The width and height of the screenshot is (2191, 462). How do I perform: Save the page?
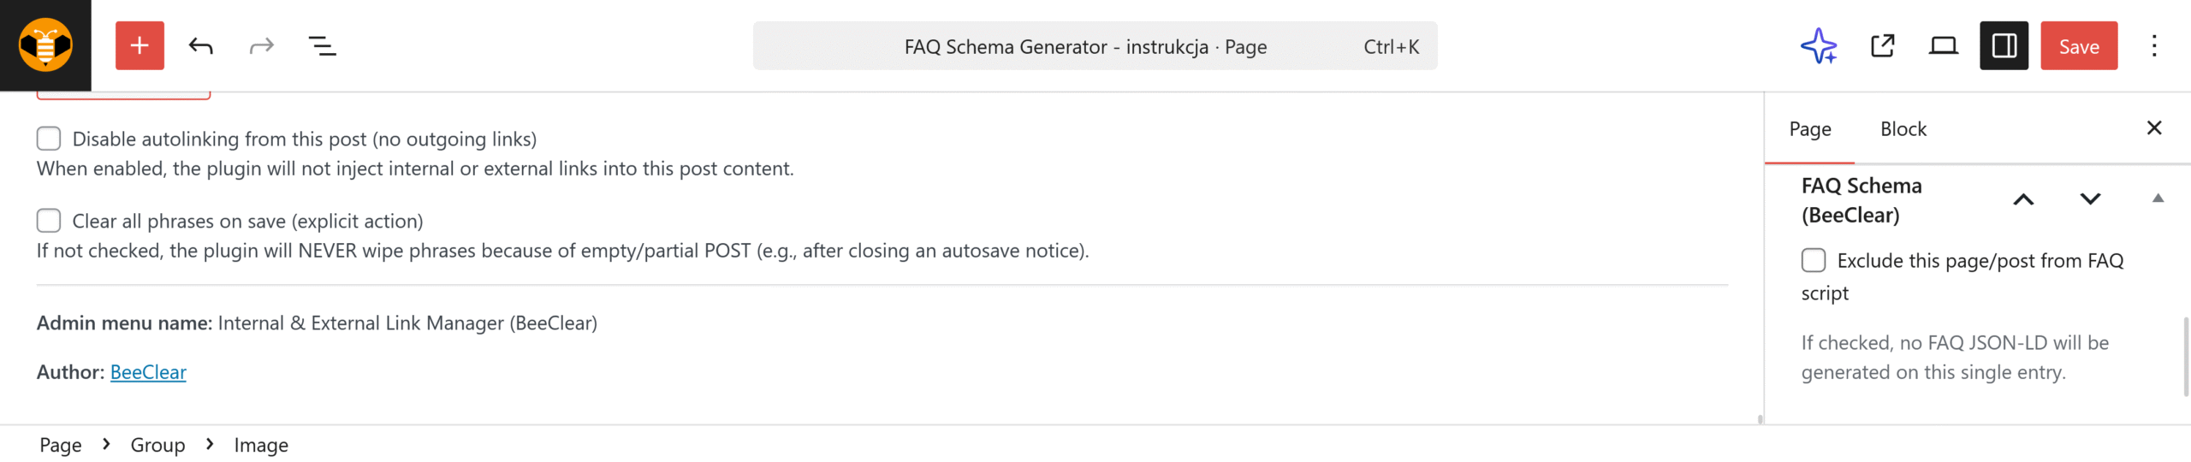(x=2078, y=46)
